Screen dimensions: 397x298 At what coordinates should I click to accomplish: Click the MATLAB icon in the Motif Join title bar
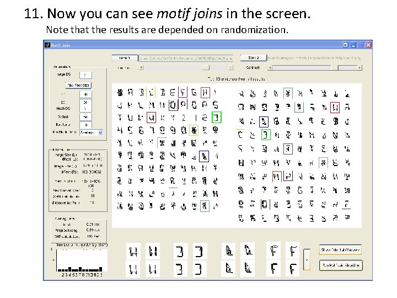[x=47, y=45]
